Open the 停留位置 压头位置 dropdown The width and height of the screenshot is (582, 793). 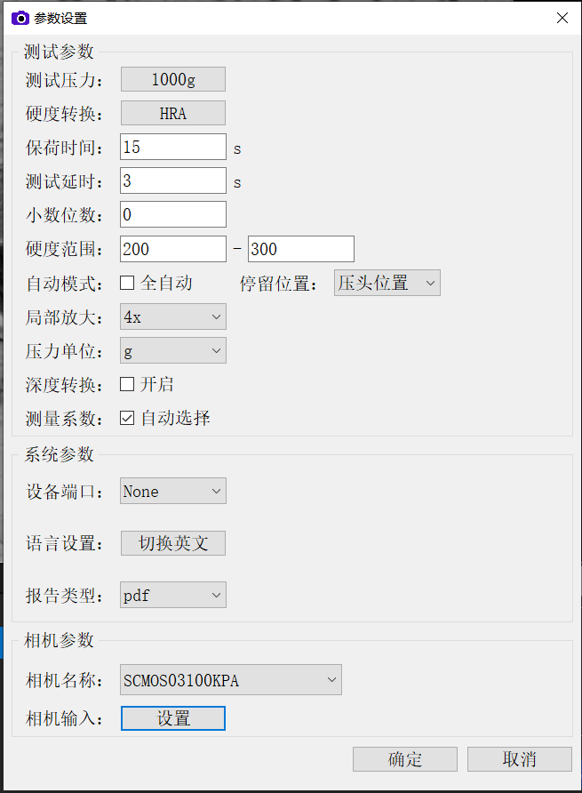[x=387, y=284]
